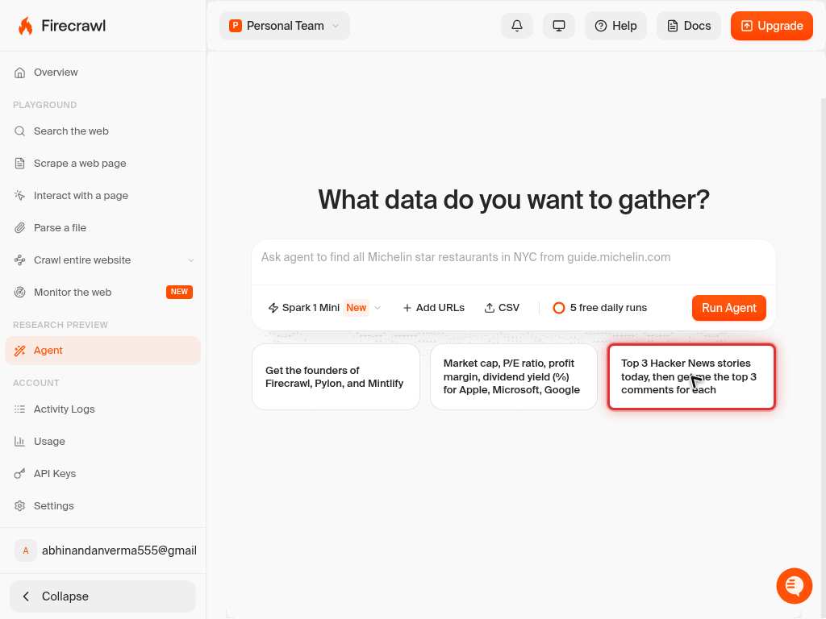Viewport: 826px width, 619px height.
Task: Open Monitor the web
Action: (102, 292)
